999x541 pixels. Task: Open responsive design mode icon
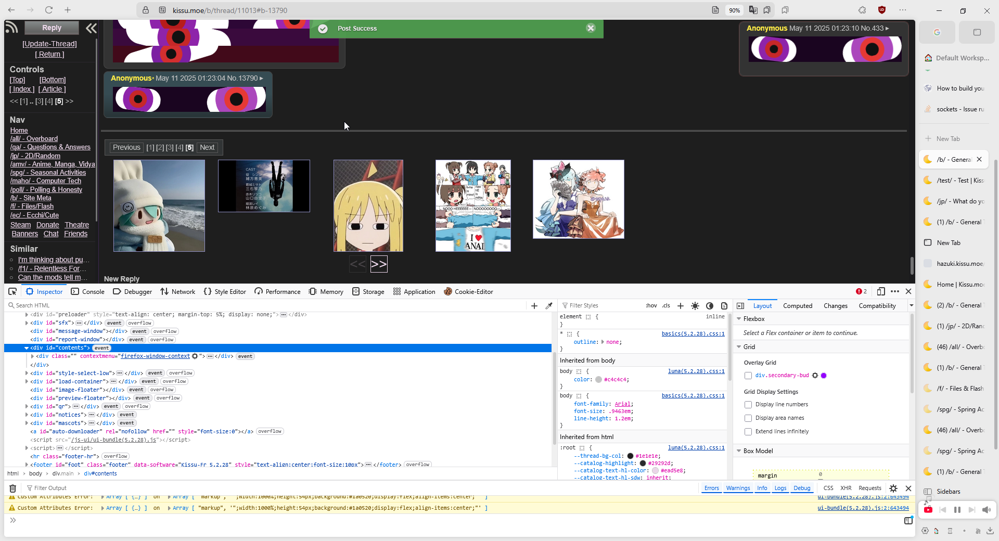point(880,291)
